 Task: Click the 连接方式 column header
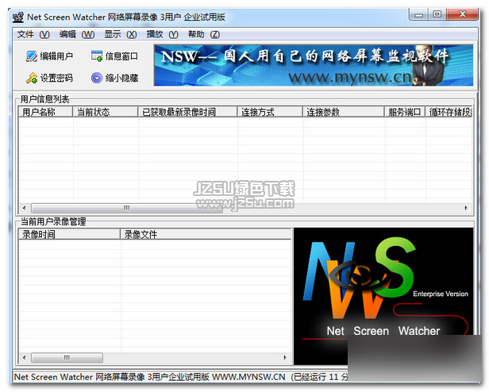(270, 112)
